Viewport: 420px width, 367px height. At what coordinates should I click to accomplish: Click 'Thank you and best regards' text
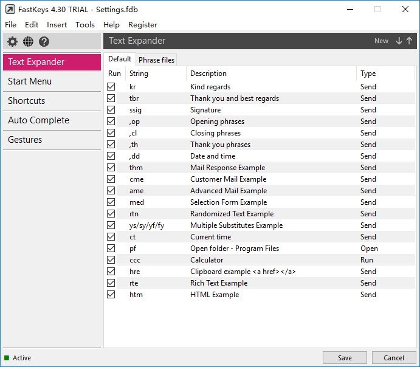point(235,98)
